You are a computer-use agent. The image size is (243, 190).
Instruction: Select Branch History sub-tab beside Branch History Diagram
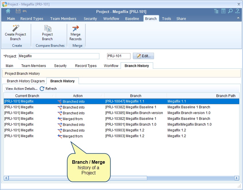pyautogui.click(x=62, y=81)
